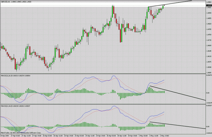Click the 27 Apr 03:00 time label
212x137 pixels.
point(15,136)
